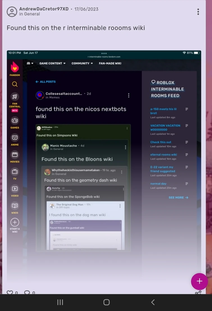Click 'I found this on the dog man wiki'

(77, 215)
